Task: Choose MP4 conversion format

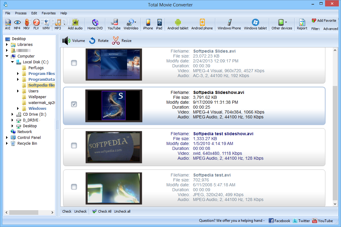Action: point(17,24)
